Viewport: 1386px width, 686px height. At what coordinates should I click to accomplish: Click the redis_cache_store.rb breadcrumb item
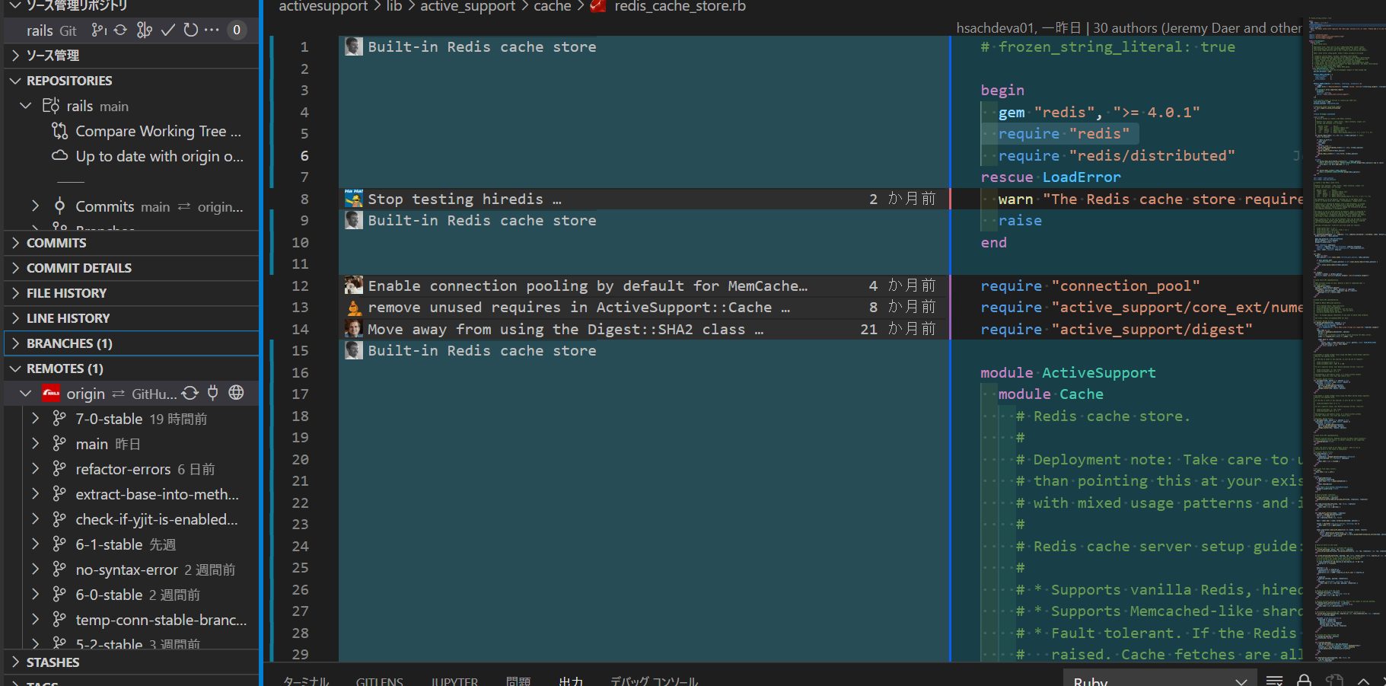[x=680, y=6]
